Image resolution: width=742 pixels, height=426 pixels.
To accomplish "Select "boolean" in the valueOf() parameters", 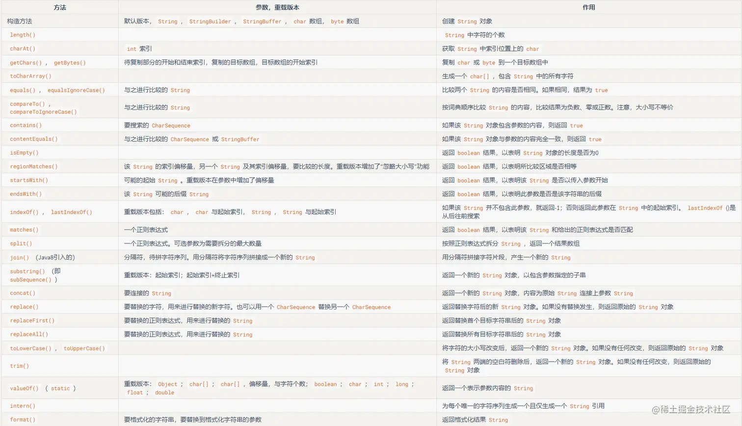I will pos(325,384).
